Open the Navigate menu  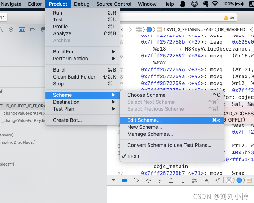(11, 4)
